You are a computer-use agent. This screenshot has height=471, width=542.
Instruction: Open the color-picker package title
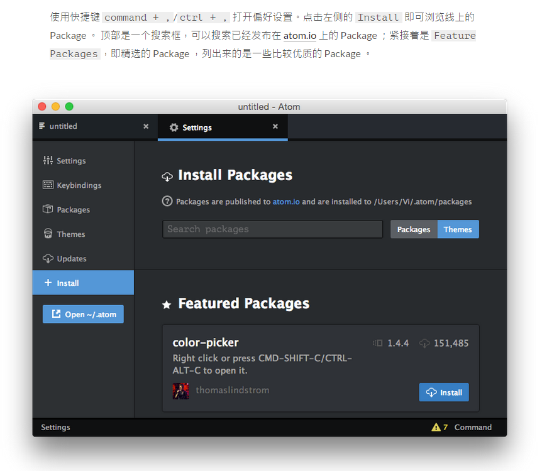(x=206, y=342)
